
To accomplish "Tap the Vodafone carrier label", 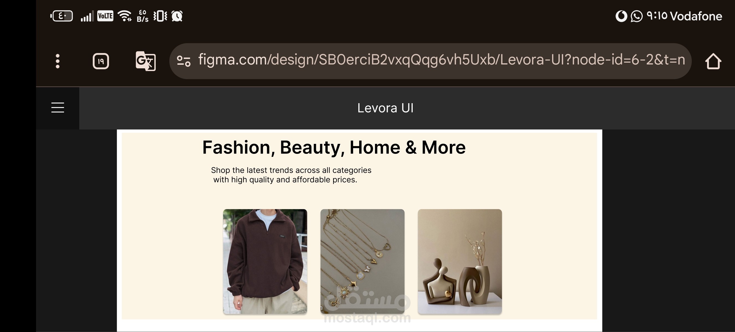I will tap(696, 16).
